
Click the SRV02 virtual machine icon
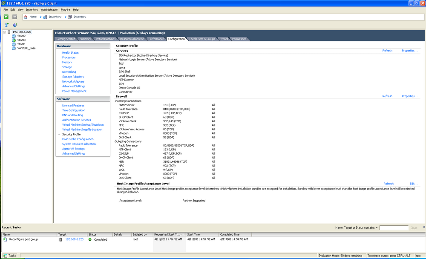(x=14, y=36)
